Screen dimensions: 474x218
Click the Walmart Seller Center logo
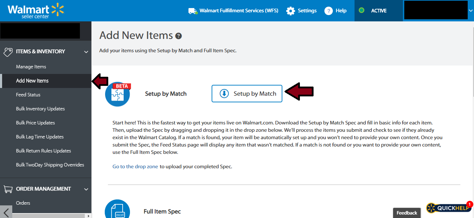(36, 11)
